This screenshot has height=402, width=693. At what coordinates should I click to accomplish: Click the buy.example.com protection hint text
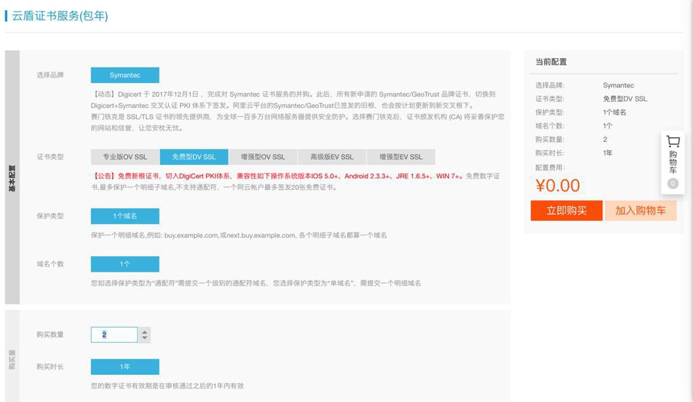point(239,235)
